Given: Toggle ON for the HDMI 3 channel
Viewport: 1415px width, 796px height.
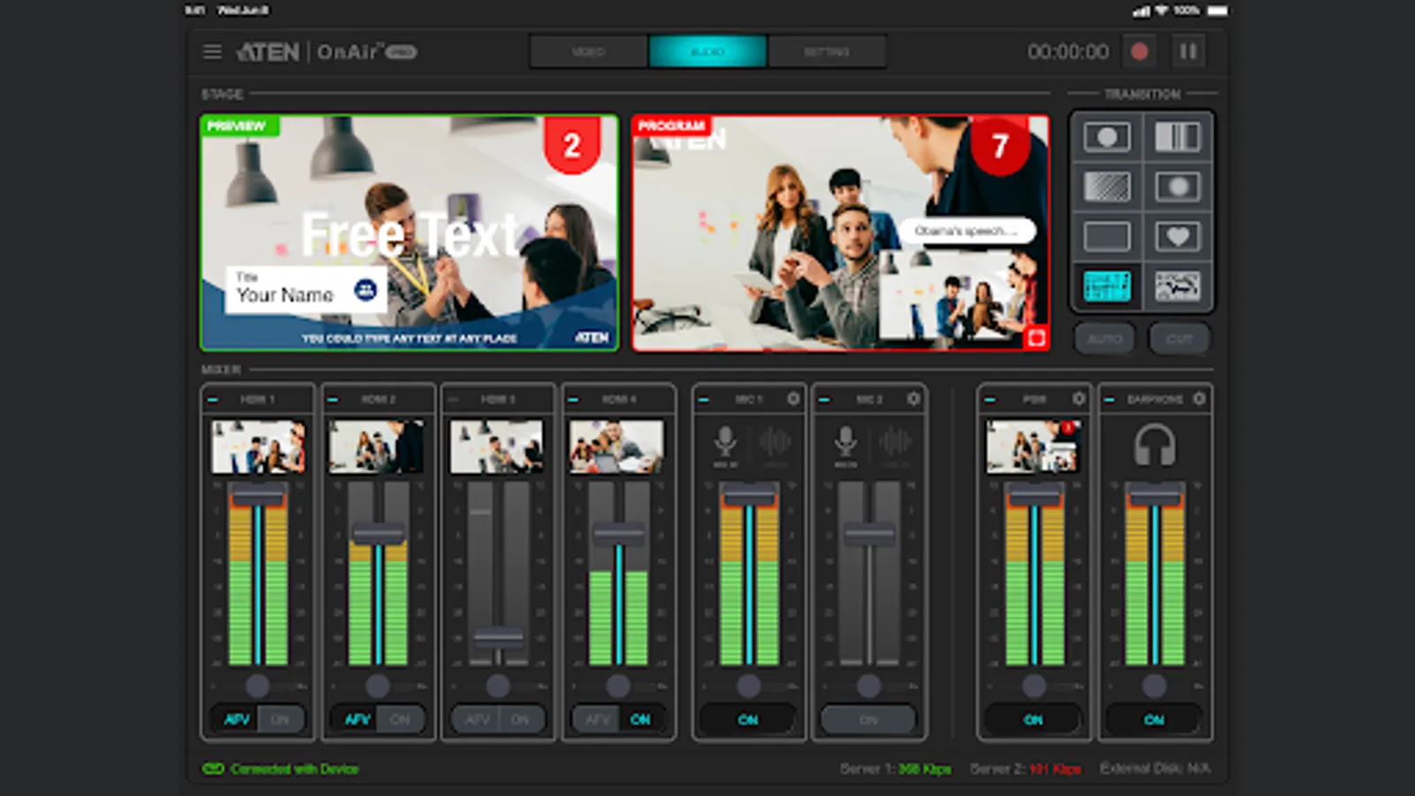Looking at the screenshot, I should tap(521, 720).
